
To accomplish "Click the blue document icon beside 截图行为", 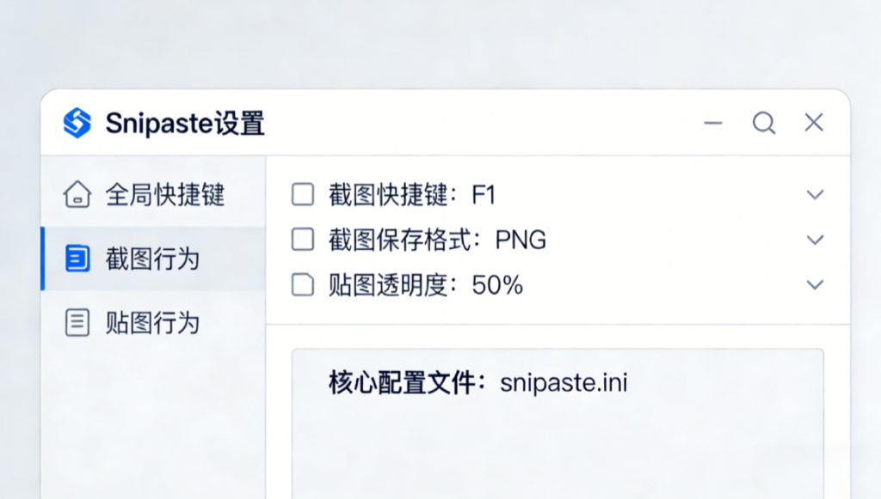I will click(77, 259).
